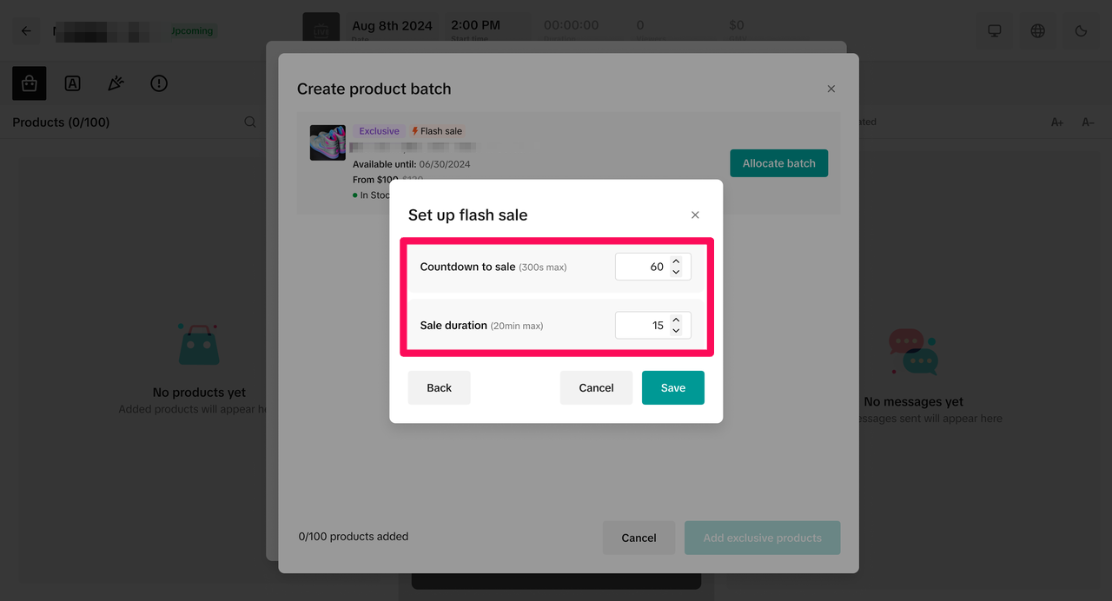Close the Set up flash sale dialog
This screenshot has width=1112, height=601.
point(695,215)
